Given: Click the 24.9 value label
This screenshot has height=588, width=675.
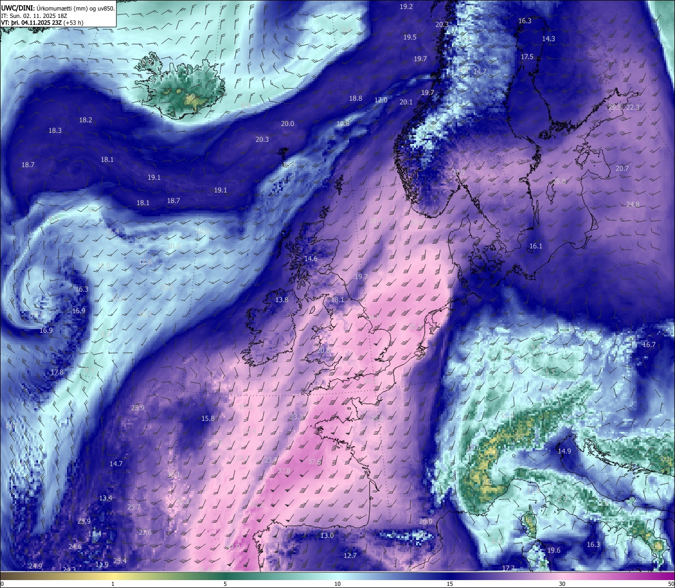Looking at the screenshot, I should [x=35, y=566].
